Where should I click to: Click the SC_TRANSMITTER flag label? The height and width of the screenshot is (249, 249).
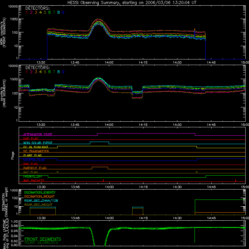[36, 151]
